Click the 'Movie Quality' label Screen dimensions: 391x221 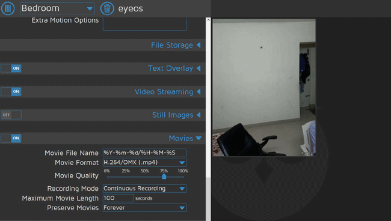click(x=76, y=176)
